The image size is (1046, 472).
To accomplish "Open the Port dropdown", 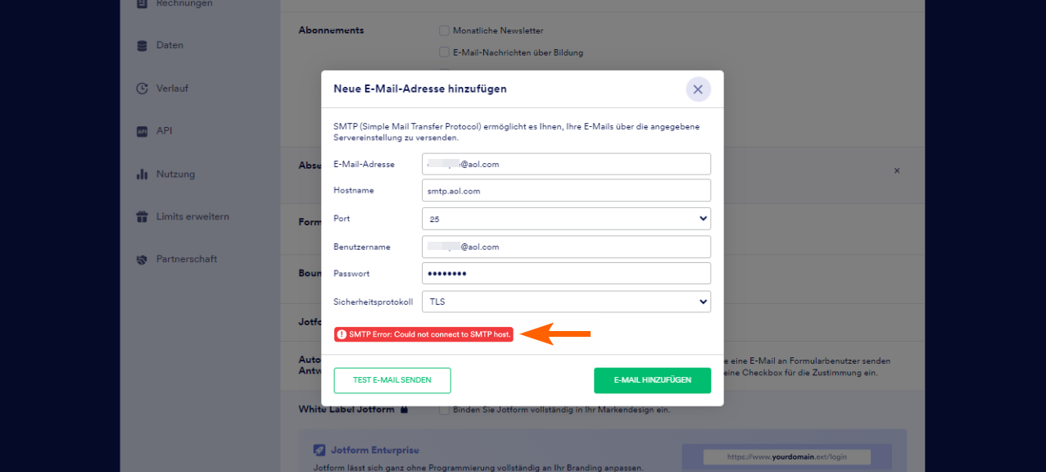I will pos(566,219).
